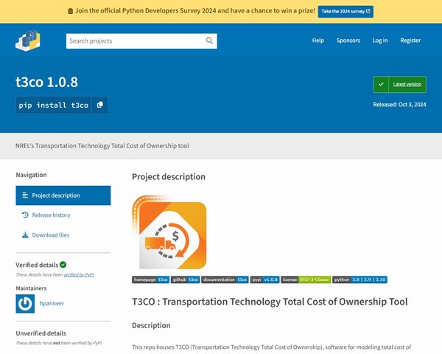The image size is (442, 354).
Task: Open the Sponsors page
Action: click(x=348, y=41)
